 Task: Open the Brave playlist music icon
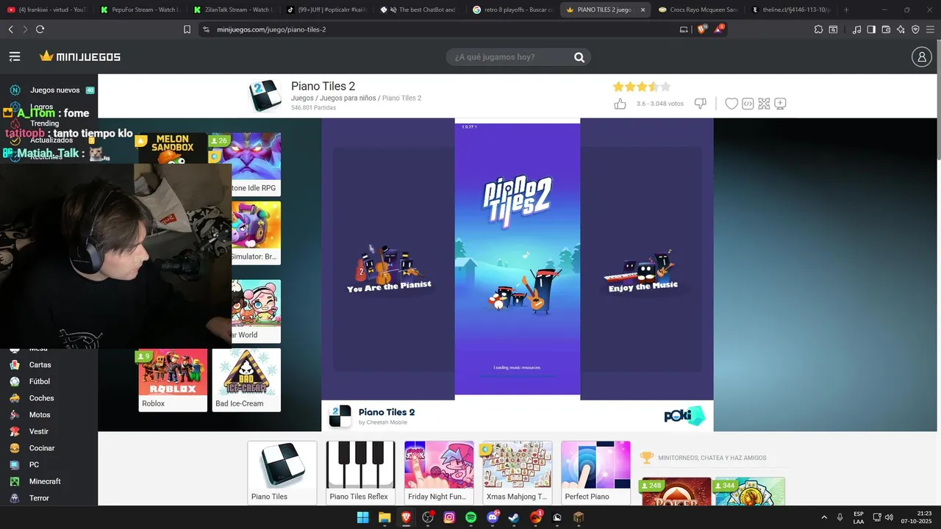[856, 29]
